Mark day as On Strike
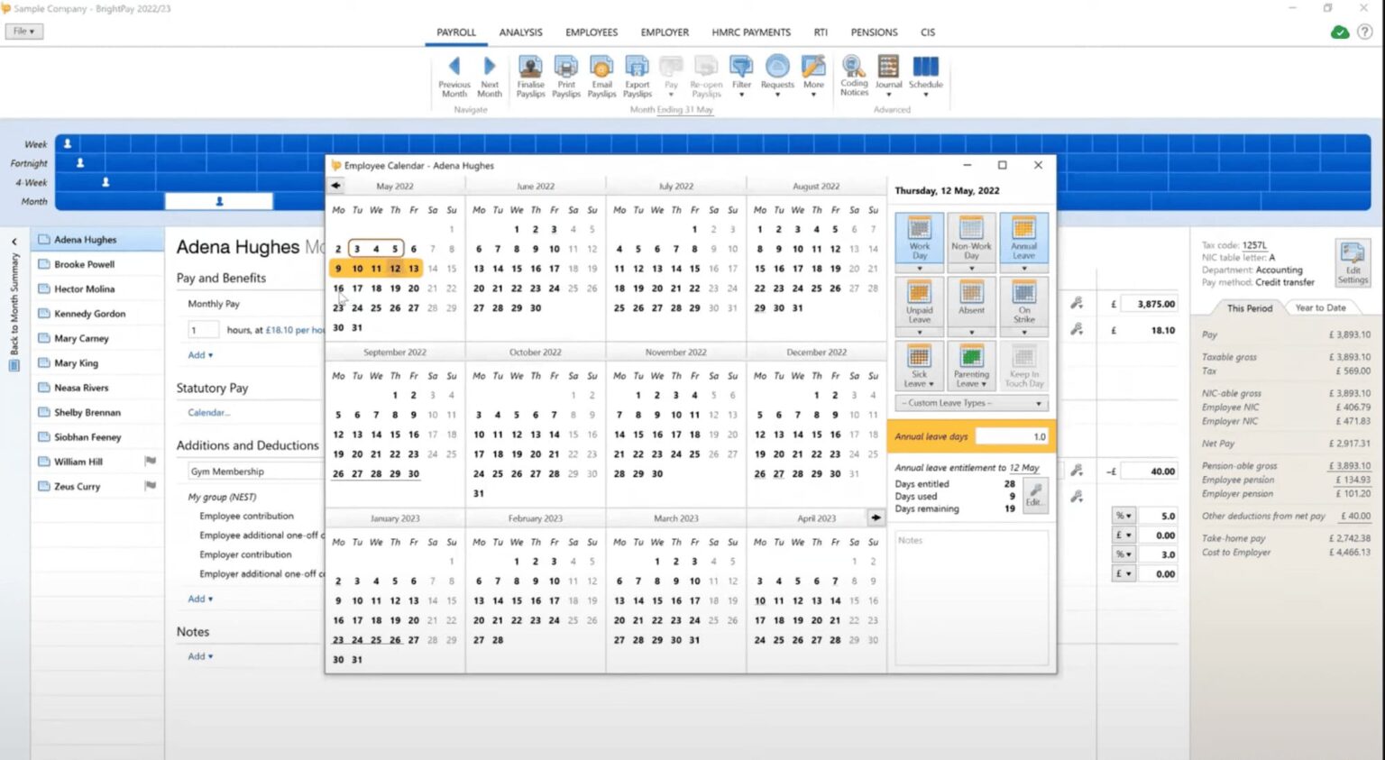1385x760 pixels. click(1023, 304)
